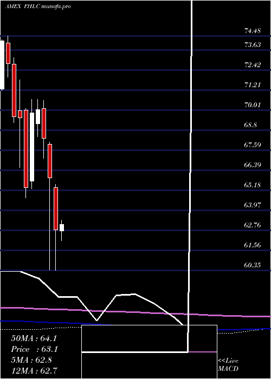Click the 72.42 price axis label
271x379 pixels.
253,65
